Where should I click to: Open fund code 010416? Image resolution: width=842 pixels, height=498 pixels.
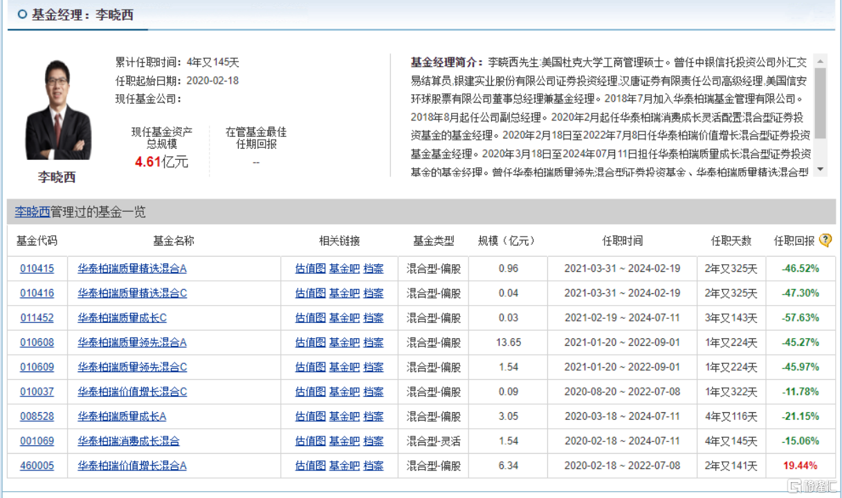(x=37, y=293)
